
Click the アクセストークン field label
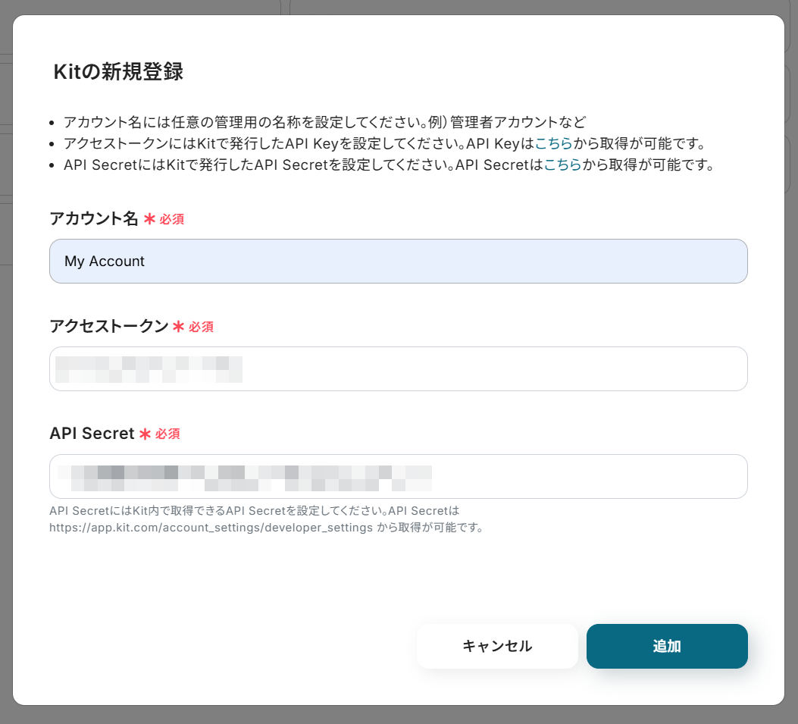tap(108, 327)
